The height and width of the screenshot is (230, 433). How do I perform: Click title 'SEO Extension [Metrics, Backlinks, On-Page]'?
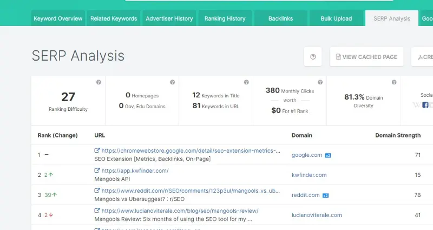click(153, 159)
